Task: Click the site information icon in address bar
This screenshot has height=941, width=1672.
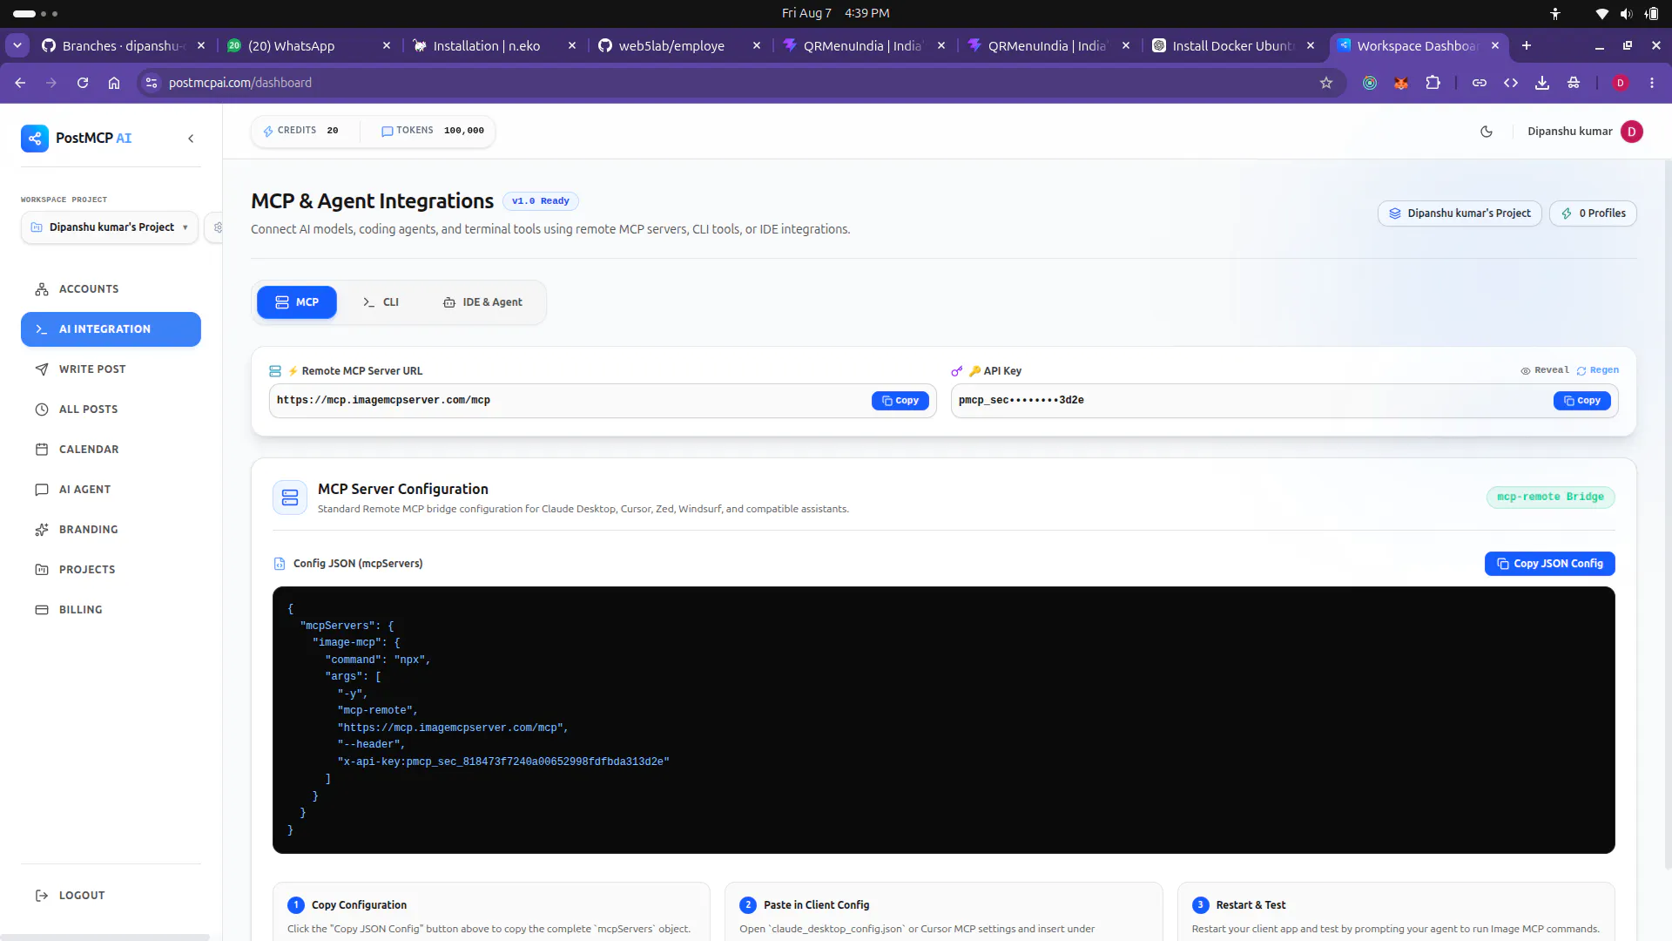Action: [x=152, y=83]
